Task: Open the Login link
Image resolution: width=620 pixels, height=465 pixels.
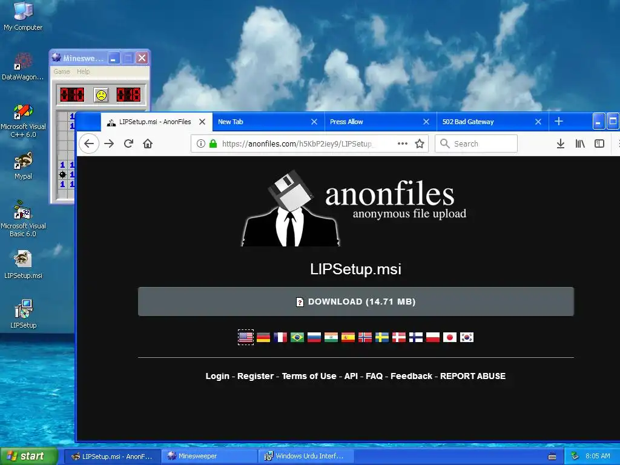Action: [x=217, y=376]
